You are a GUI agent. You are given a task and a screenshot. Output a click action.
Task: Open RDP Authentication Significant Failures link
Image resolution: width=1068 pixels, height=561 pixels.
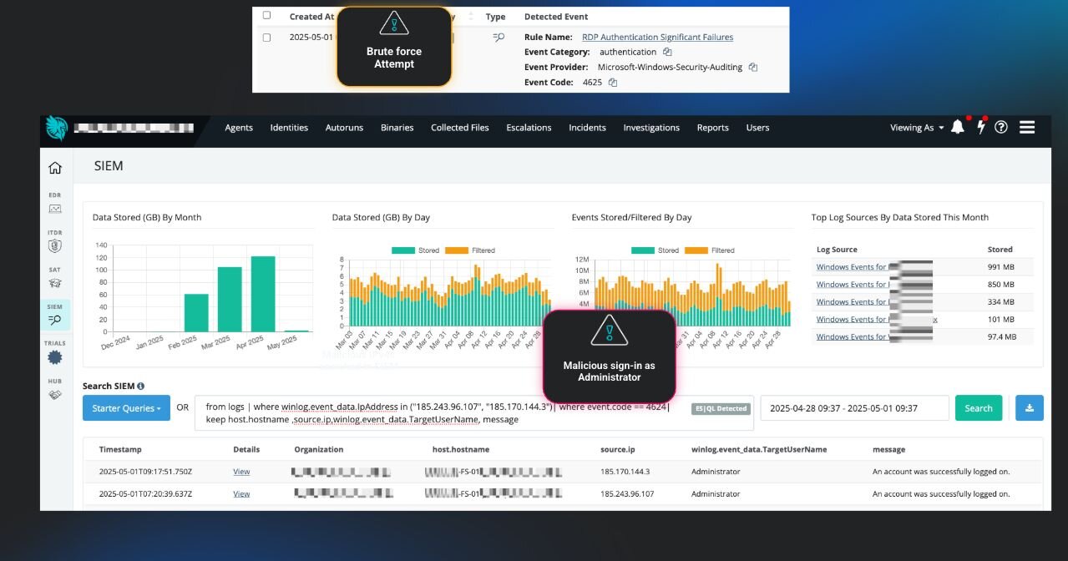point(657,37)
